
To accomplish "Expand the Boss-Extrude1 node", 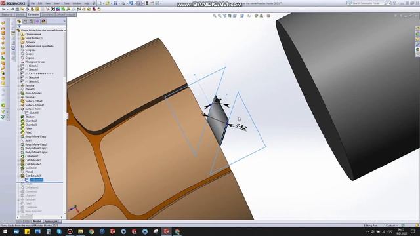I will (19, 93).
